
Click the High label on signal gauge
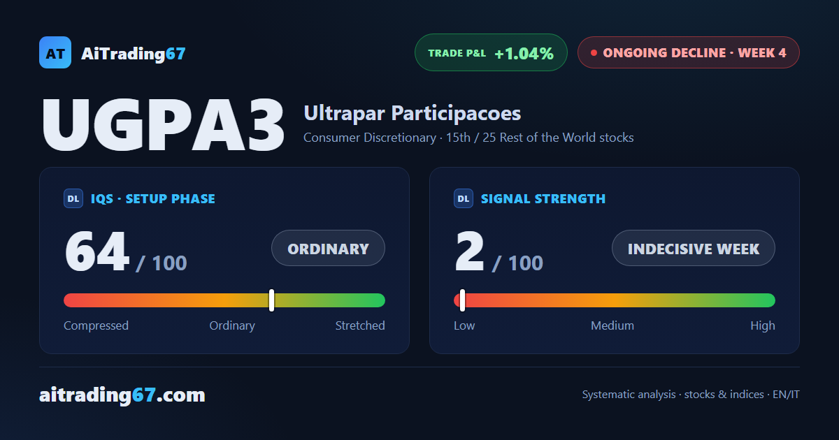[763, 325]
